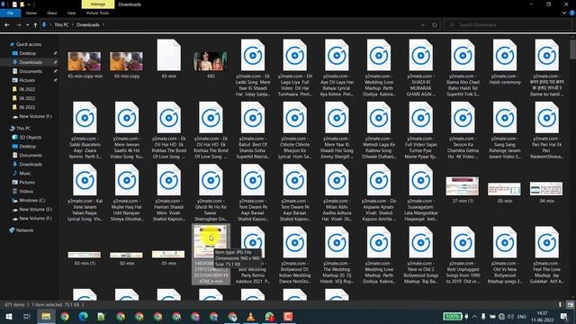The image size is (576, 324).
Task: Select the Pari Pari Hai Ek Pari file
Action: tap(546, 130)
